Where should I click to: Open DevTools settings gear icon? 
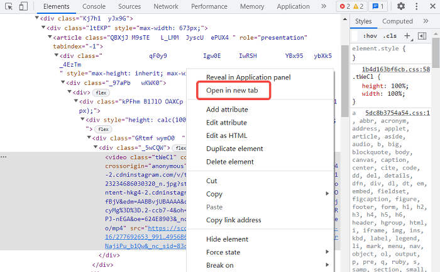[401, 6]
